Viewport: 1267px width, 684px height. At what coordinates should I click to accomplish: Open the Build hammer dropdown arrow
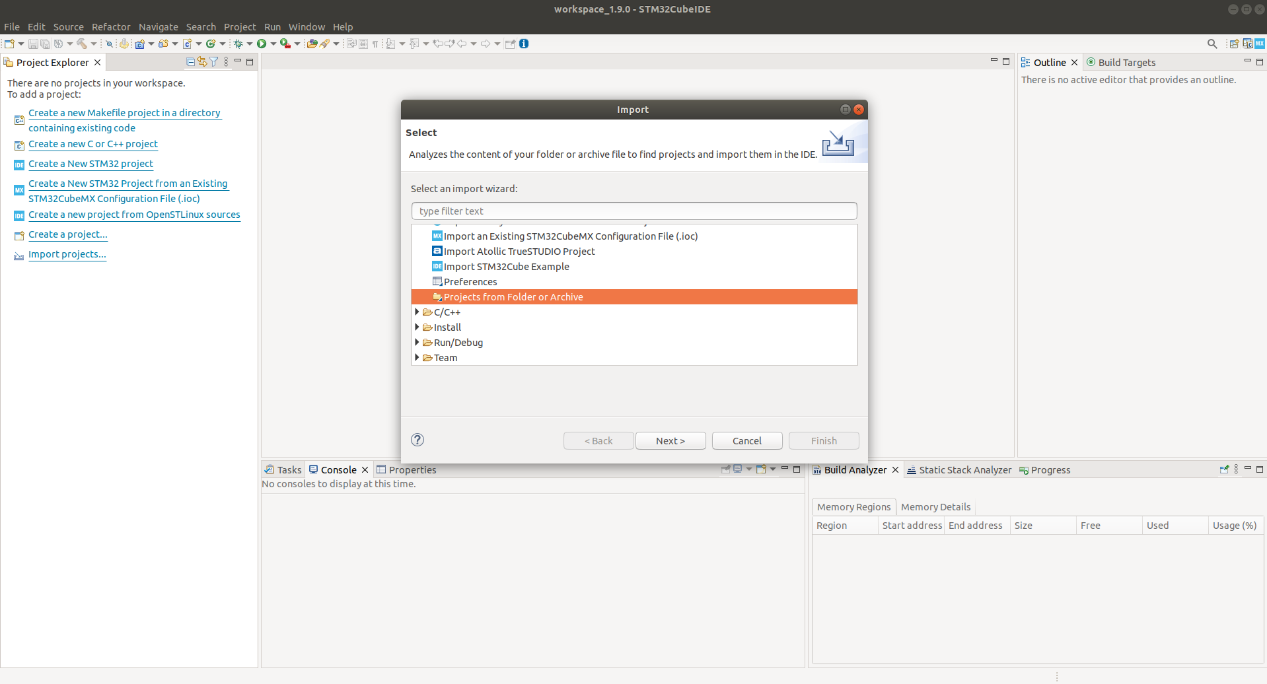coord(93,44)
